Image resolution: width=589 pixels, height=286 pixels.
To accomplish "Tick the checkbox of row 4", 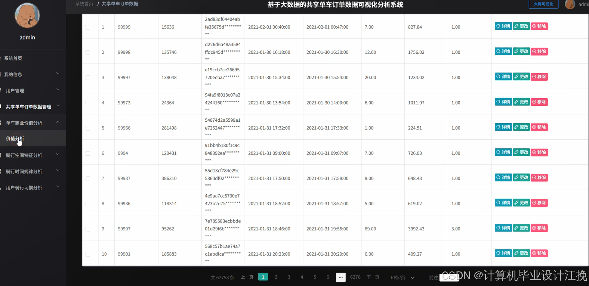I will pos(88,103).
